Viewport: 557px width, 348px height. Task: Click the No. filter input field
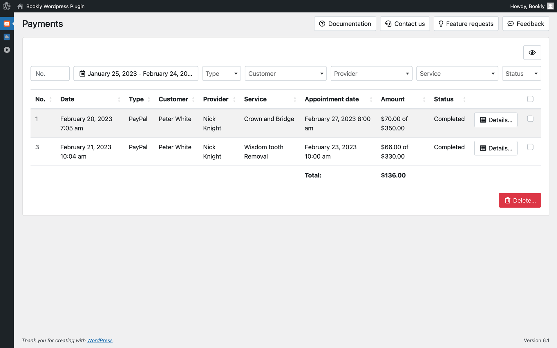50,74
